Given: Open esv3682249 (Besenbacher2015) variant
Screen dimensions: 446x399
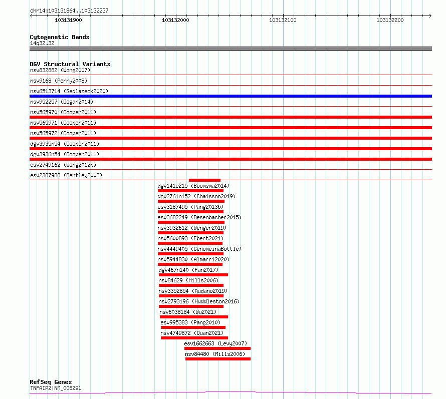Looking at the screenshot, I should pos(199,217).
